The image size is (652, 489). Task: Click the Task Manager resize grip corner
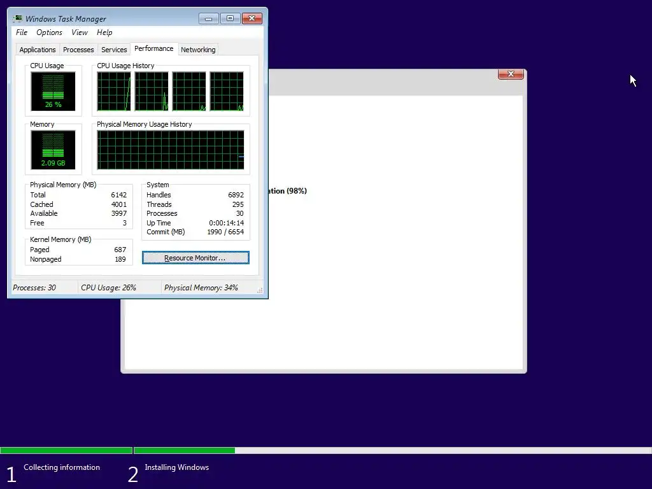click(x=260, y=290)
